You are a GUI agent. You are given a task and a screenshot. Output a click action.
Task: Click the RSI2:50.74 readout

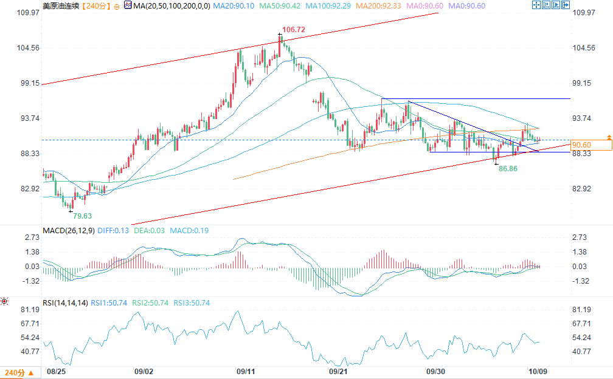tap(151, 303)
